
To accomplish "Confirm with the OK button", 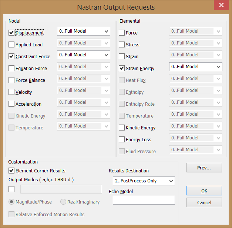I will tap(204, 191).
